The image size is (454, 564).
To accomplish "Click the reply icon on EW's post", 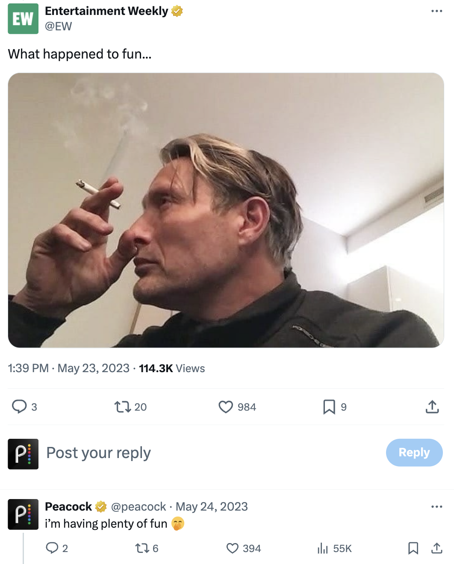I will [19, 406].
